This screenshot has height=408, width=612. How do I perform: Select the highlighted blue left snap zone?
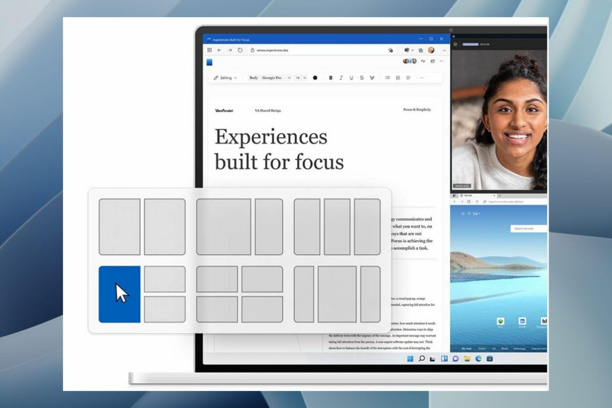(x=120, y=294)
